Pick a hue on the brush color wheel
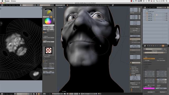The image size is (169, 95). (x=48, y=21)
